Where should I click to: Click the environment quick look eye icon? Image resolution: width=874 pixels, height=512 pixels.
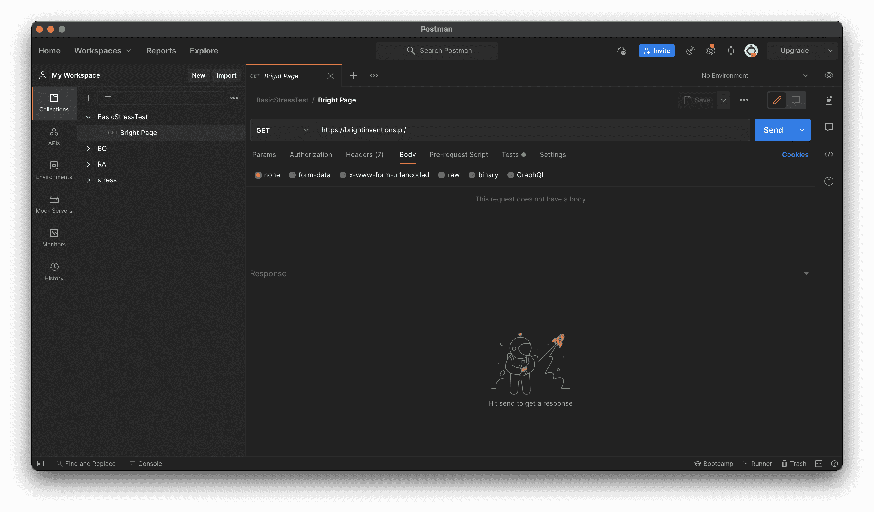point(829,75)
